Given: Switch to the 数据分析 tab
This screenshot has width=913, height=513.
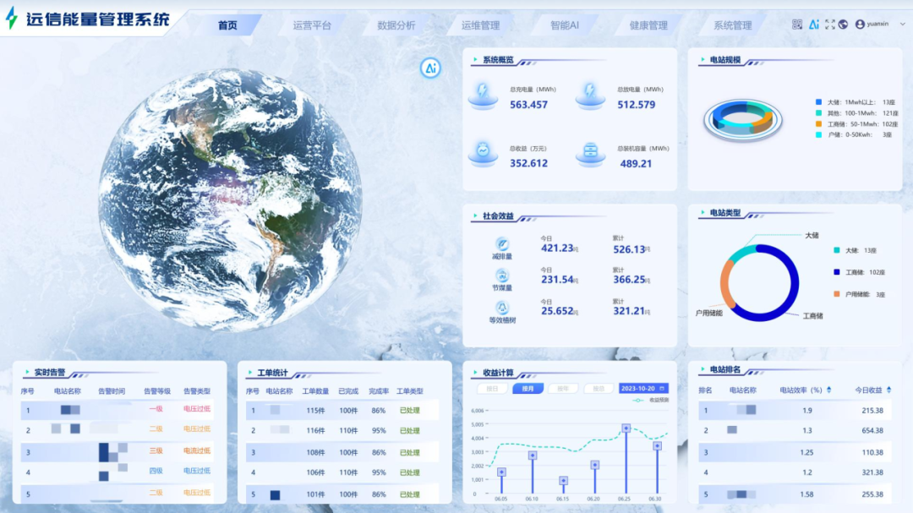Looking at the screenshot, I should 396,25.
